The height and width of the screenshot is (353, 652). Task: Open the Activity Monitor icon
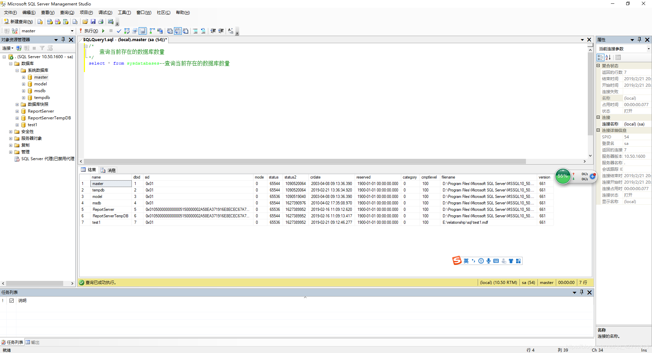[x=111, y=21]
